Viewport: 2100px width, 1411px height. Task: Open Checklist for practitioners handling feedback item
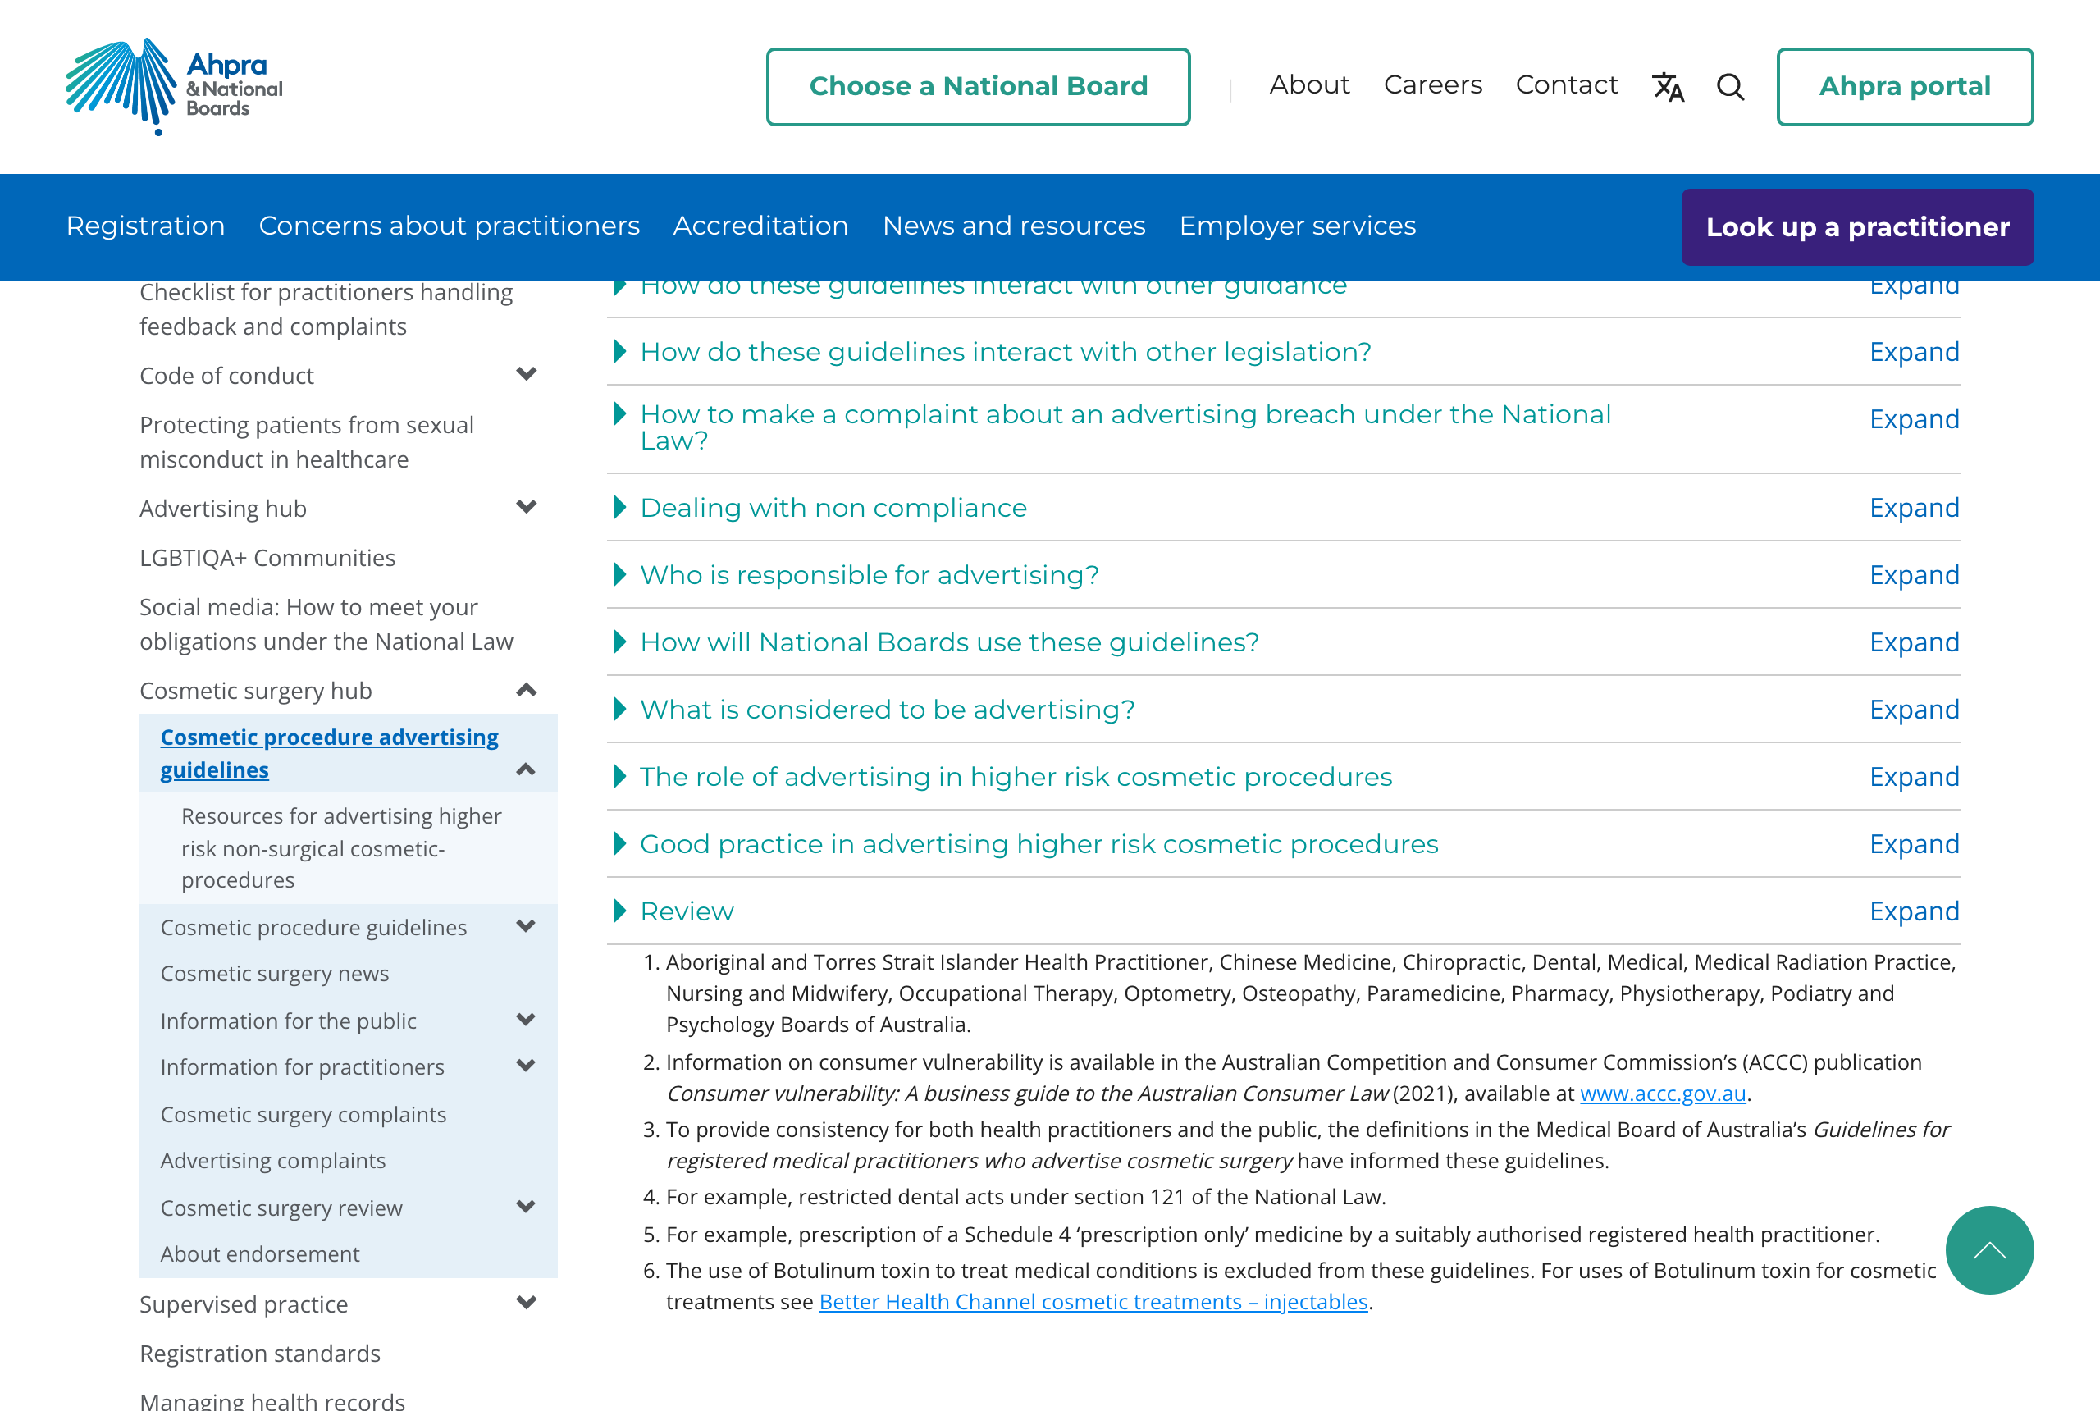coord(326,309)
